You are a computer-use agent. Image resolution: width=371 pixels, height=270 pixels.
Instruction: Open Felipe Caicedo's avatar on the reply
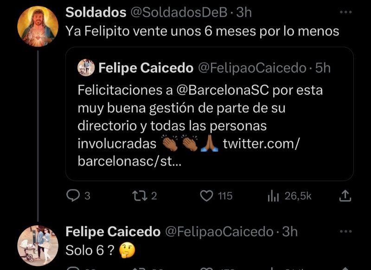38,245
